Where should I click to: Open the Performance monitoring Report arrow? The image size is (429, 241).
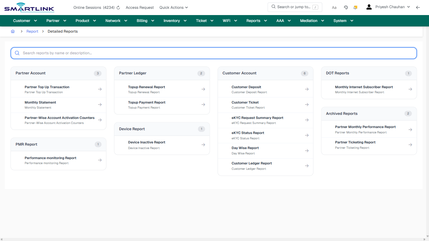pyautogui.click(x=100, y=160)
